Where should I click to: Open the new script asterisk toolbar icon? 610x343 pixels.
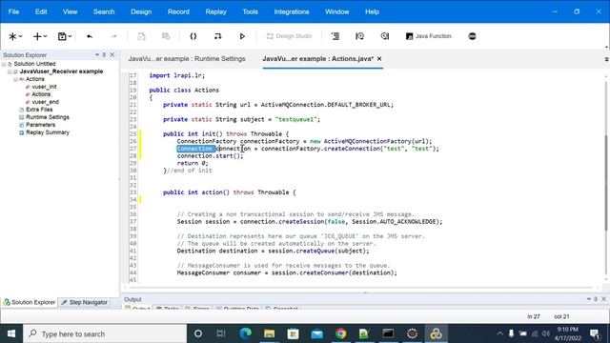click(12, 36)
